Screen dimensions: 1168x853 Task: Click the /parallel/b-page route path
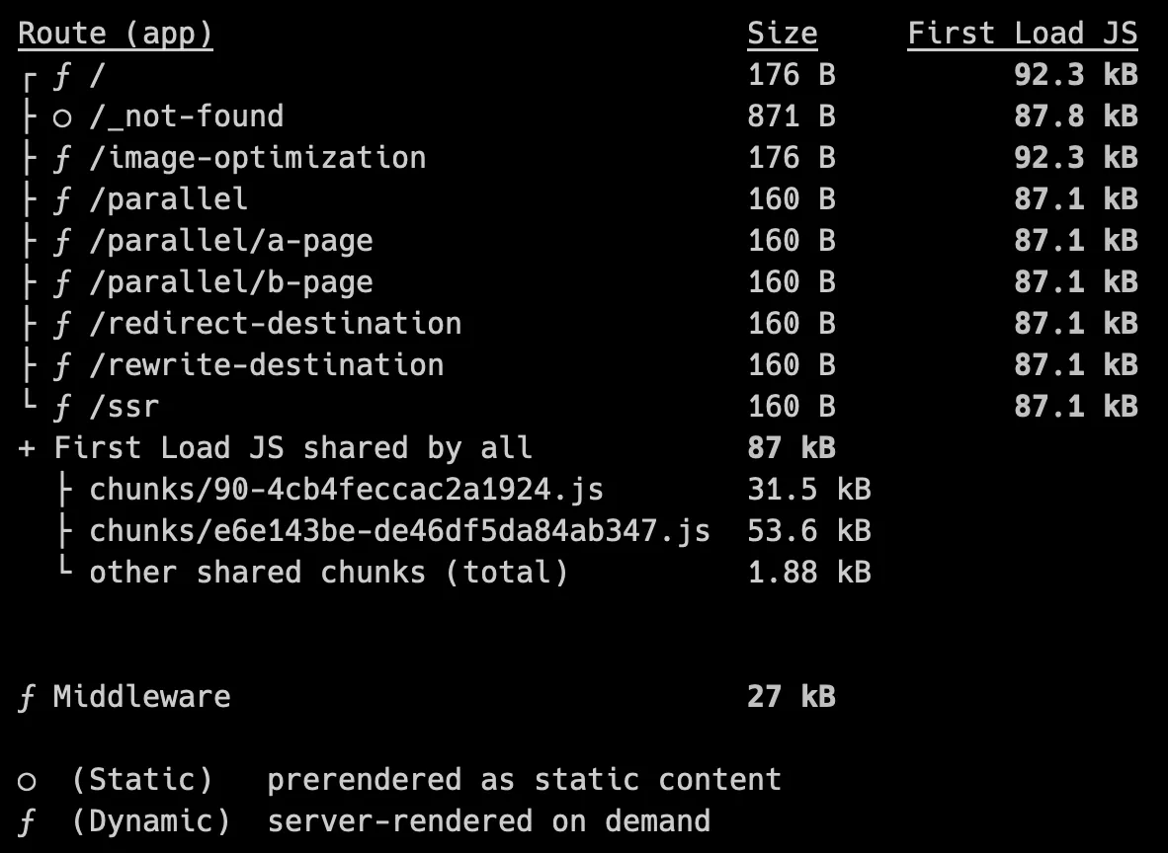pyautogui.click(x=231, y=282)
